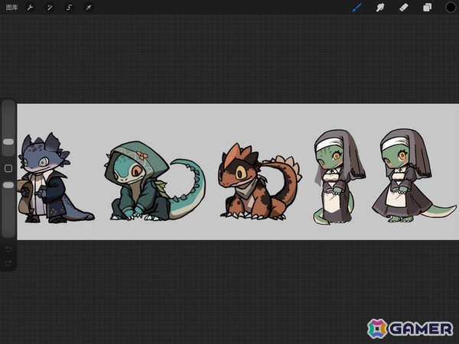Open the Gallery (図庫) link

tap(11, 8)
